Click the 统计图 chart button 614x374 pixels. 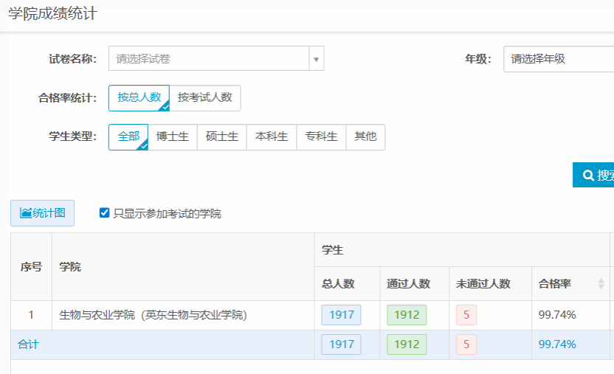[42, 213]
